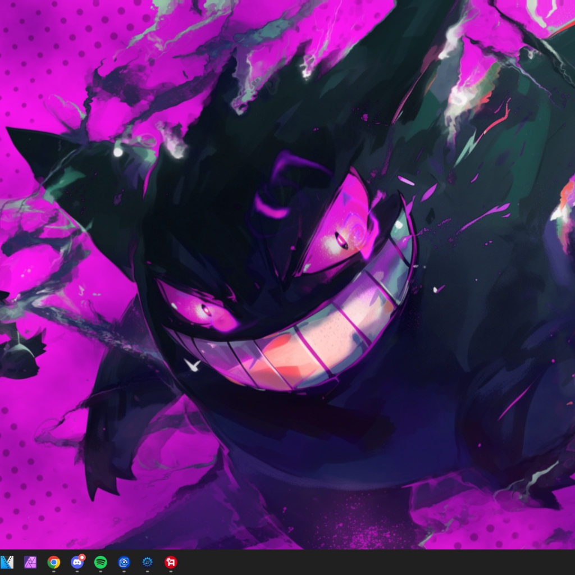Launch Affinity Photo from the taskbar

click(x=30, y=562)
